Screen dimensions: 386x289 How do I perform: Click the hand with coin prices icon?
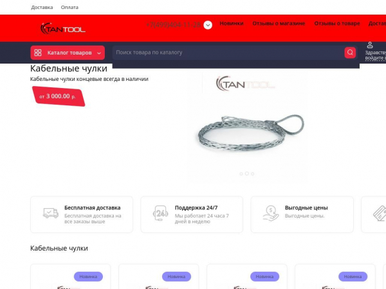(x=271, y=213)
